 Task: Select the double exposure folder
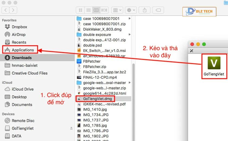click(x=103, y=35)
